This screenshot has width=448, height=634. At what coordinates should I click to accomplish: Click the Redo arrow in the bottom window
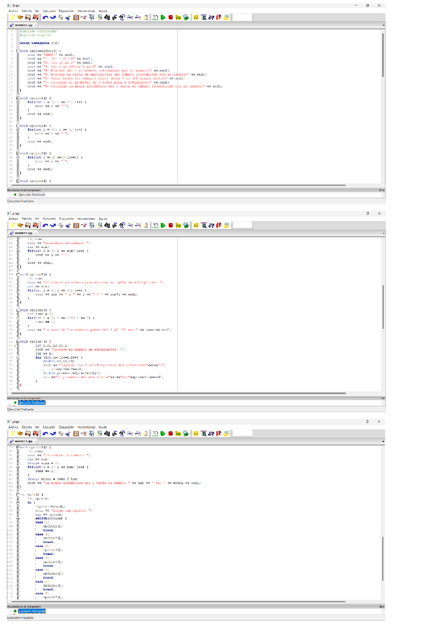[53, 433]
